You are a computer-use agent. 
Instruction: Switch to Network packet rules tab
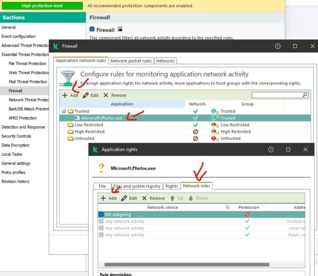131,61
